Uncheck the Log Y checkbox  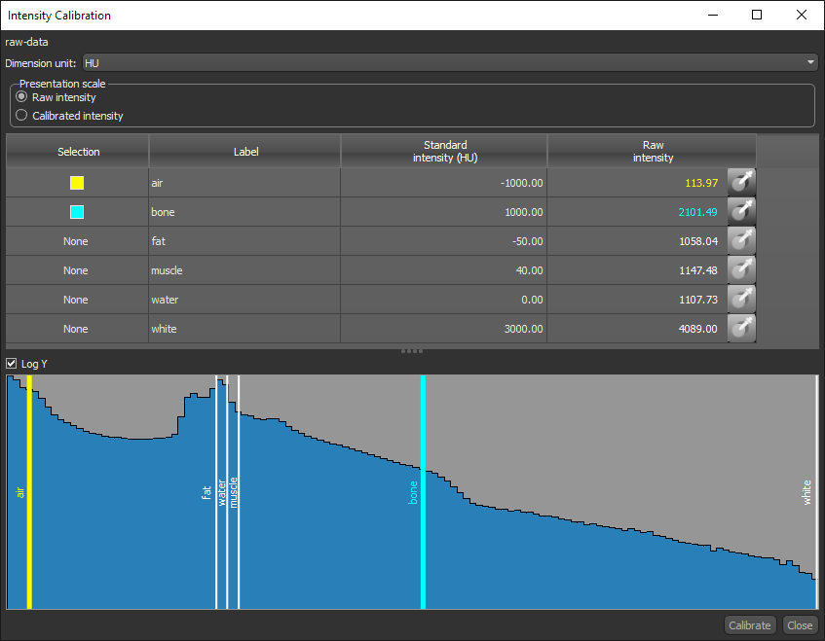tap(12, 364)
